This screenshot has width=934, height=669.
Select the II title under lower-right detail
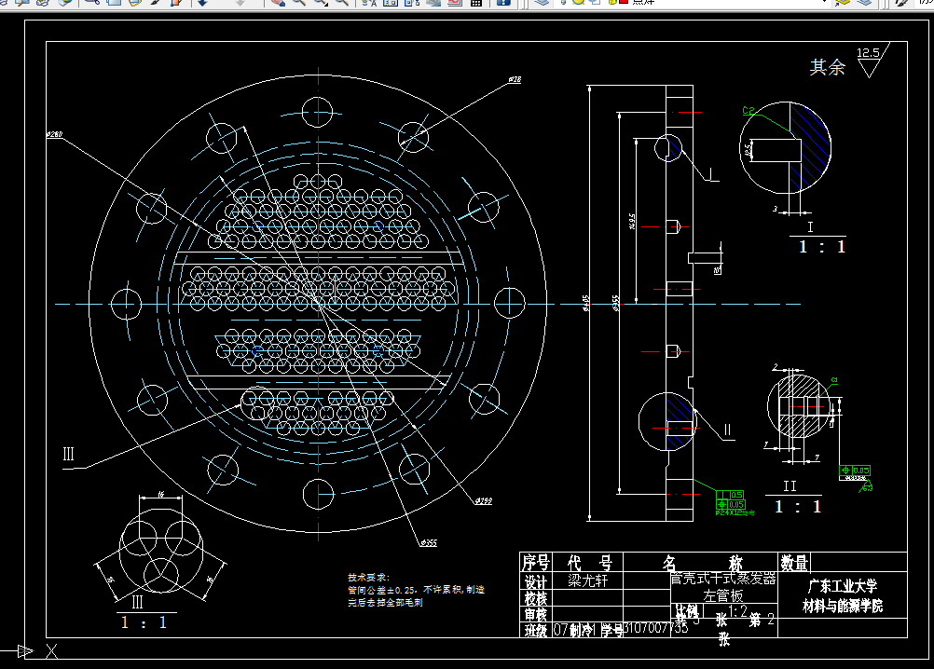pyautogui.click(x=790, y=486)
